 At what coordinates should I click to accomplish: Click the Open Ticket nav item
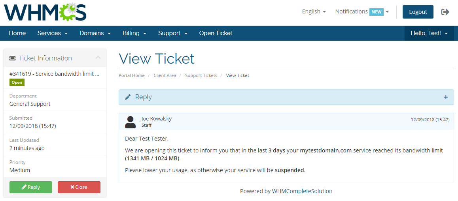point(216,33)
